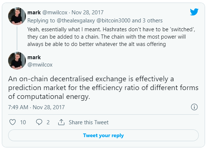Open the @bitcoin3000 mention link
This screenshot has width=208, height=150.
click(x=113, y=21)
